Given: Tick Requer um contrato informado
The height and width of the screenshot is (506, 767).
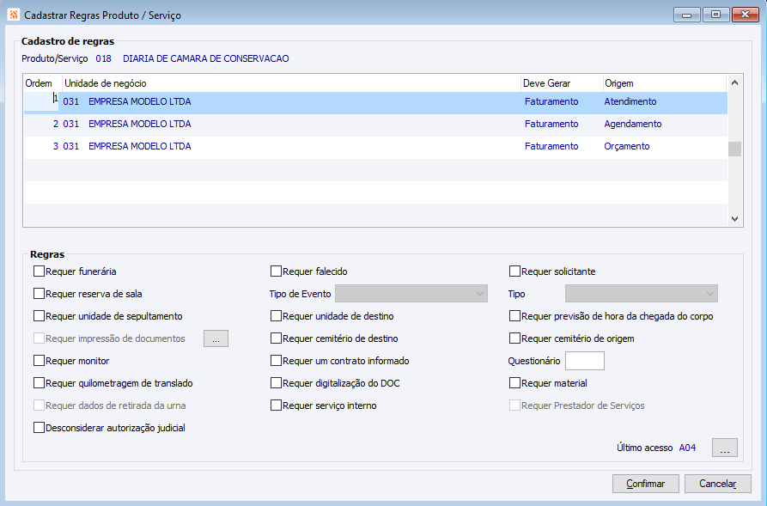Looking at the screenshot, I should 276,361.
